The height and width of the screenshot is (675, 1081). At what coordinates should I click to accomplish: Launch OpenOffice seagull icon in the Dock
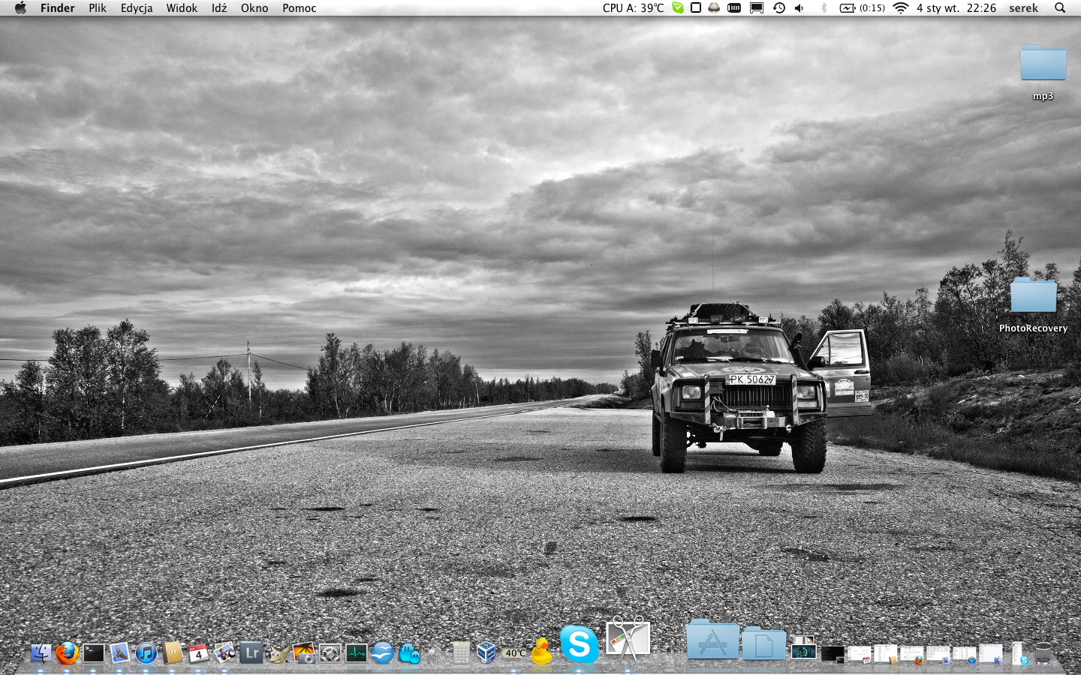click(382, 653)
